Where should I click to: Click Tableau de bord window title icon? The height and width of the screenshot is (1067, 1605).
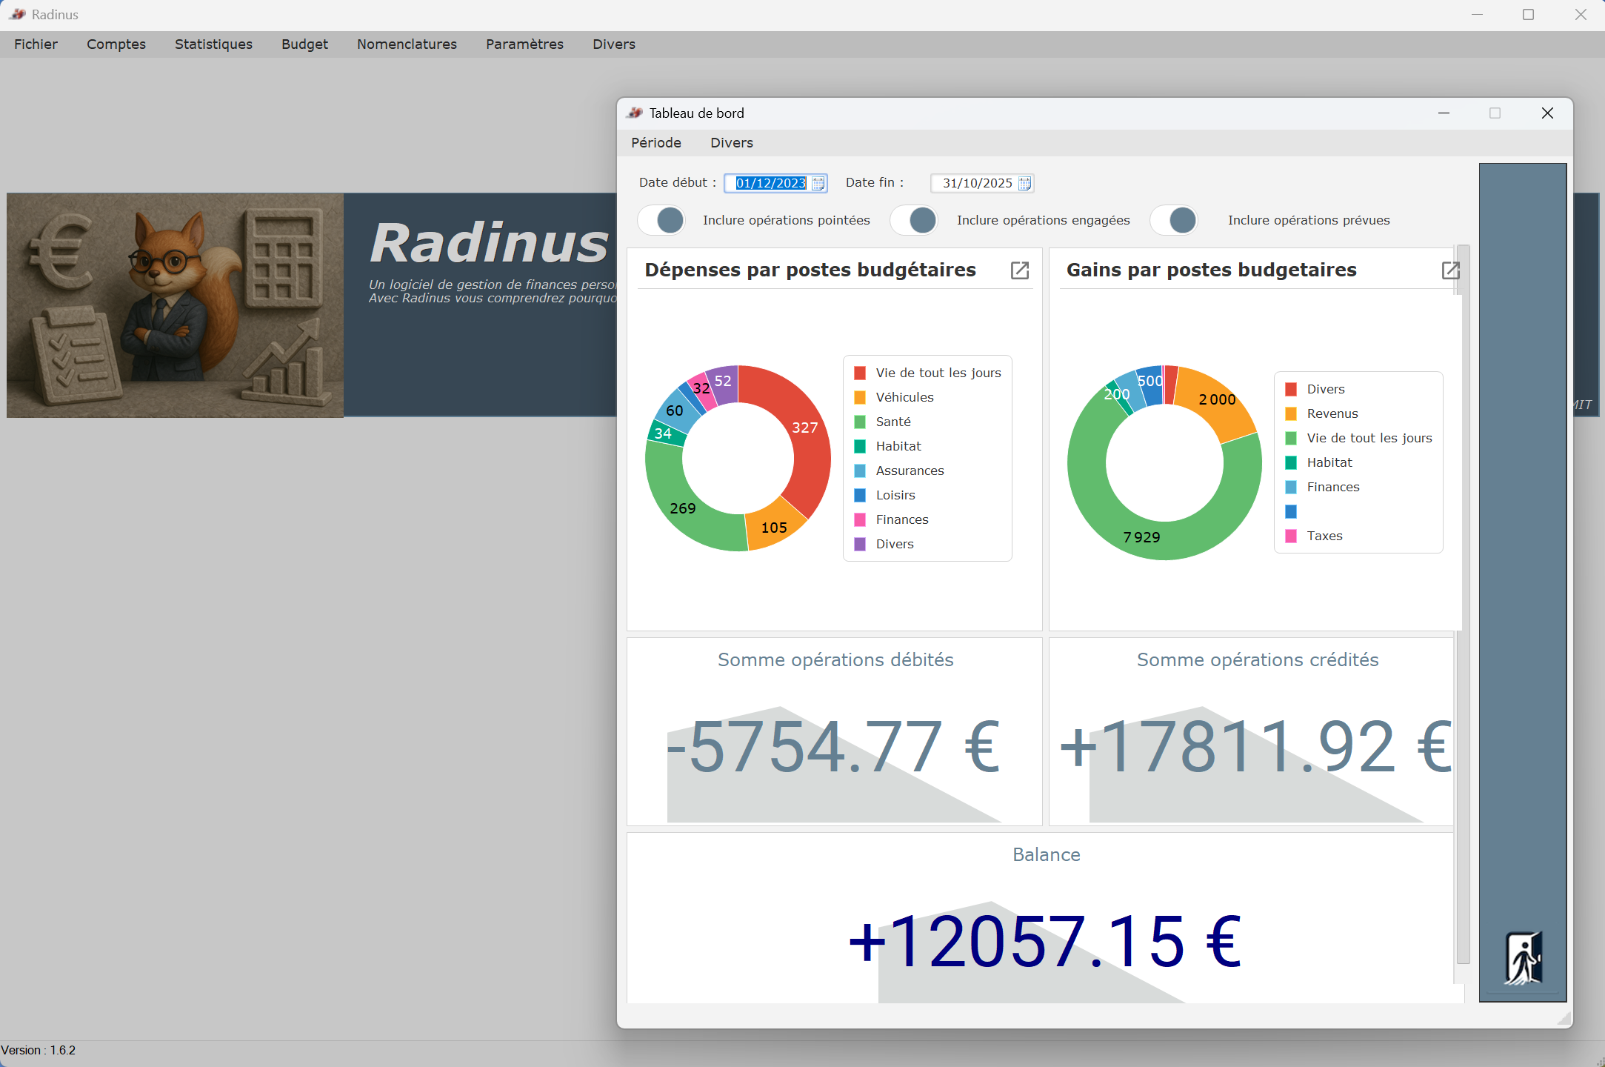point(635,113)
